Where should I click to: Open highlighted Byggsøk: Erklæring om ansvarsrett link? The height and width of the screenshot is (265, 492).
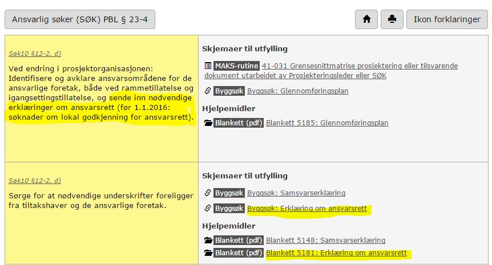click(x=307, y=209)
